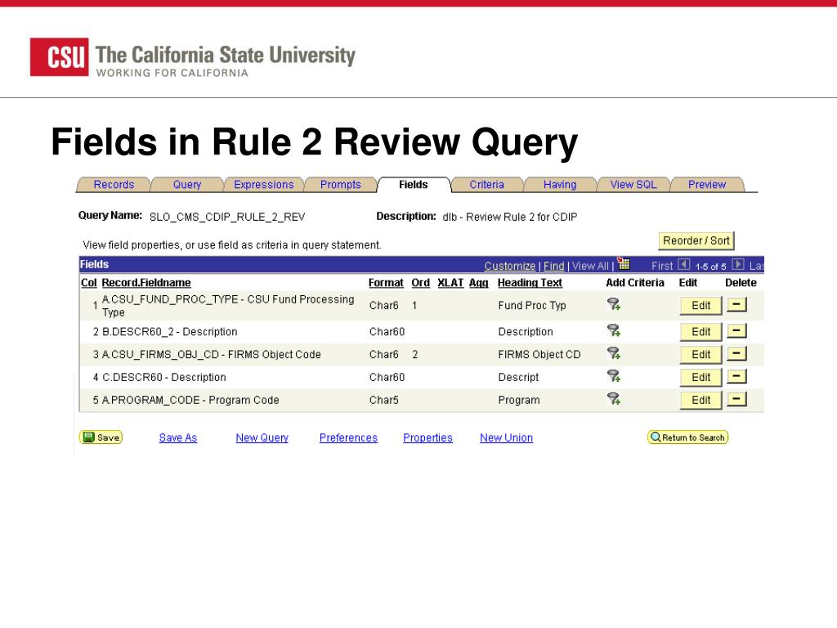Open grid download icon next to View All

pyautogui.click(x=624, y=264)
